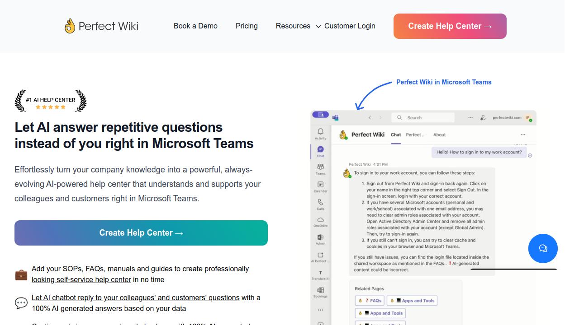Expand the Resources dropdown menu
579x325 pixels.
point(298,26)
